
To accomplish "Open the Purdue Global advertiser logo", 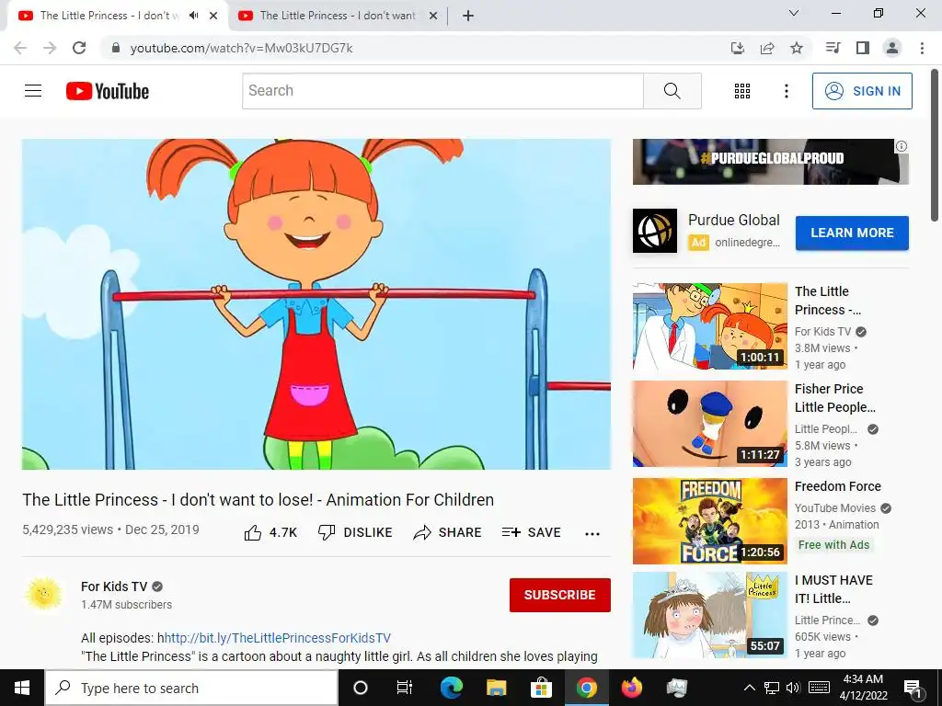I will click(x=655, y=231).
